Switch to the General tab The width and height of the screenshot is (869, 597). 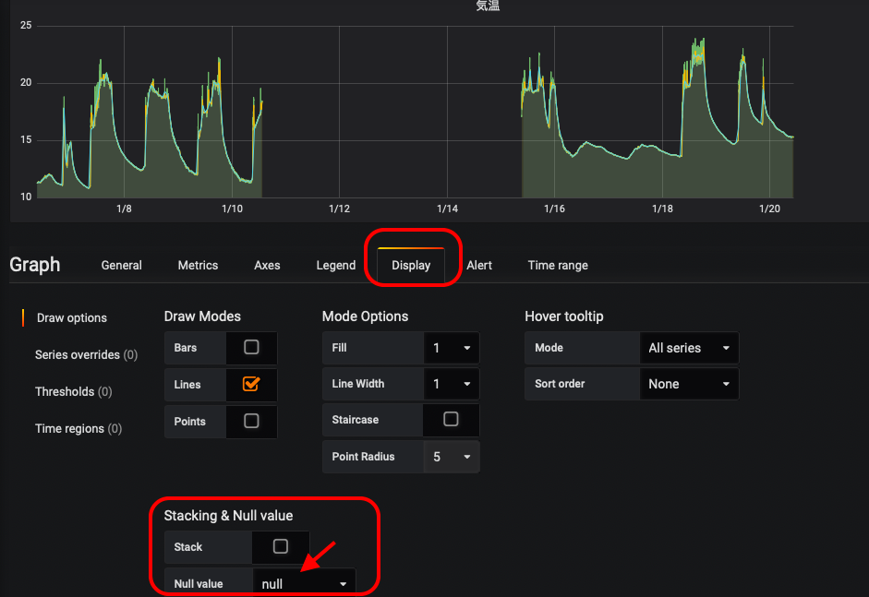pos(122,265)
